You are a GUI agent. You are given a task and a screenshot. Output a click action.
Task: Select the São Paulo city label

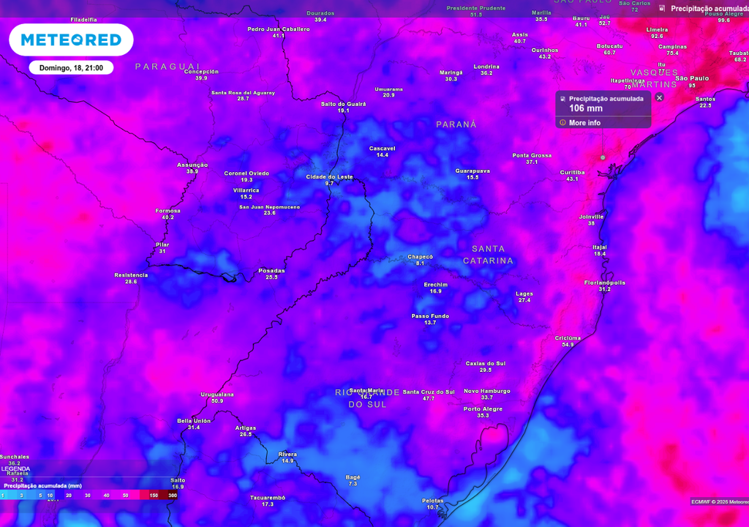click(x=691, y=78)
